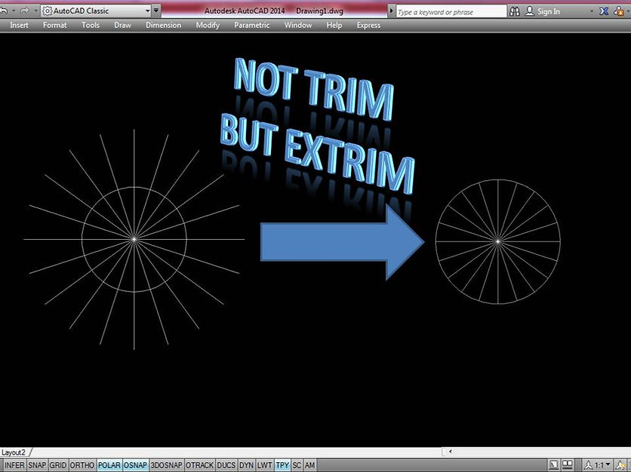Toggle OTRACK in status bar
The image size is (631, 472).
coord(199,465)
